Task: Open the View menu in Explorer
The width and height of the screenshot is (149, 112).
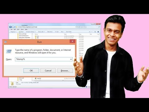Action: (x=18, y=30)
